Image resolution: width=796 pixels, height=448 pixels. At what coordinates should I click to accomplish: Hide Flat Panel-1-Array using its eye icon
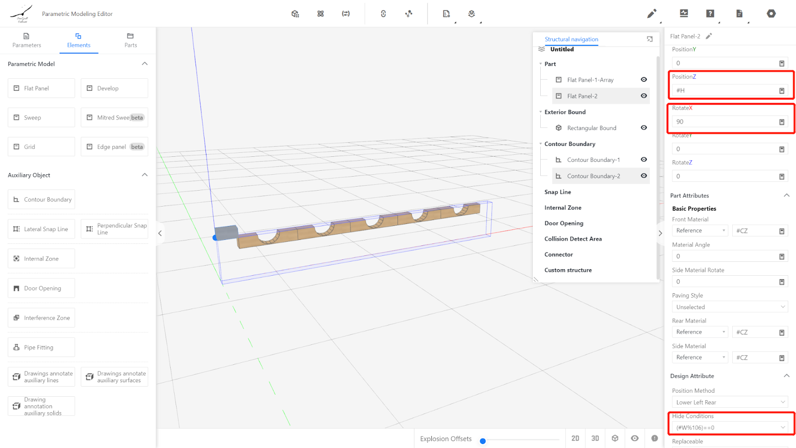(x=644, y=80)
